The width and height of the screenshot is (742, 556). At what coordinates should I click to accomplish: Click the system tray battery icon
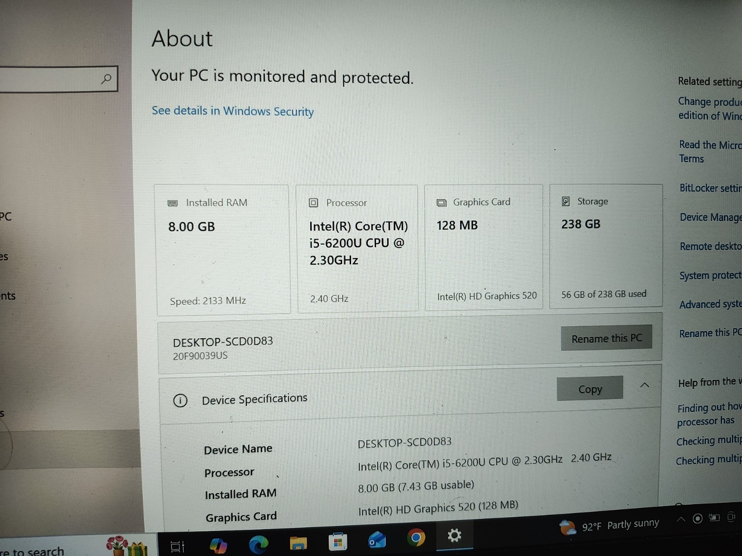[714, 518]
